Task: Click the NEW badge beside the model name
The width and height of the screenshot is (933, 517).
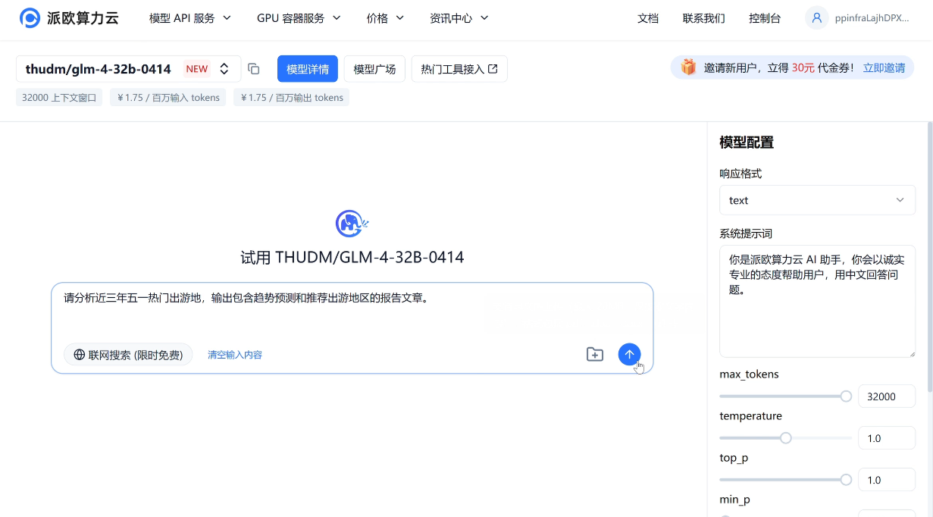Action: (x=197, y=69)
